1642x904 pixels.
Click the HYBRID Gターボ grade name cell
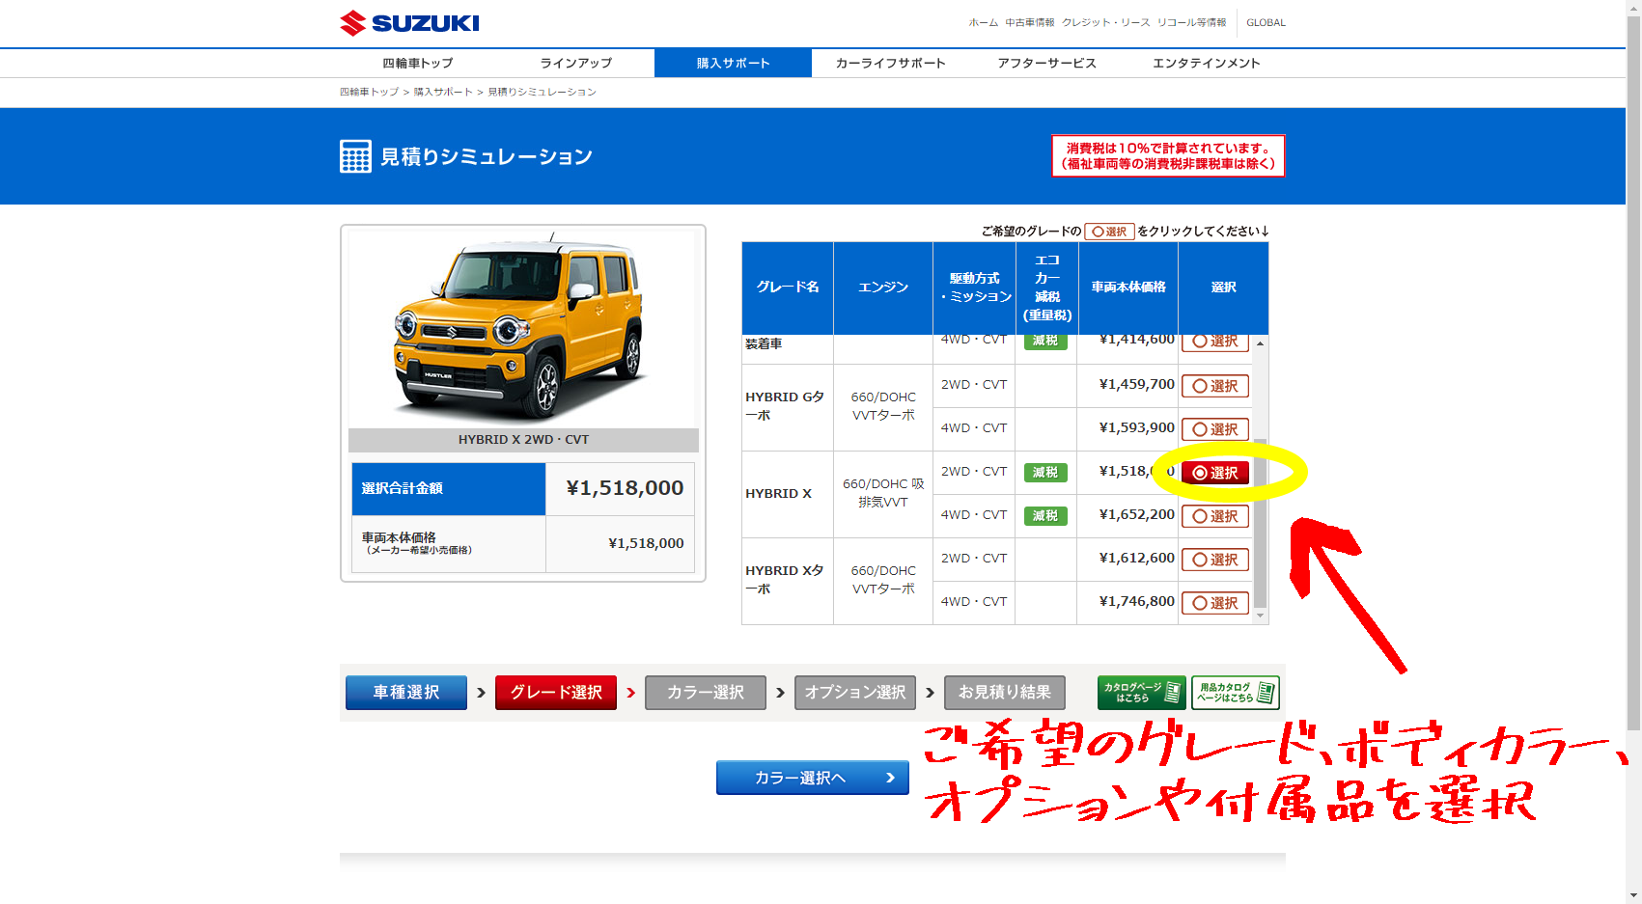click(x=788, y=406)
